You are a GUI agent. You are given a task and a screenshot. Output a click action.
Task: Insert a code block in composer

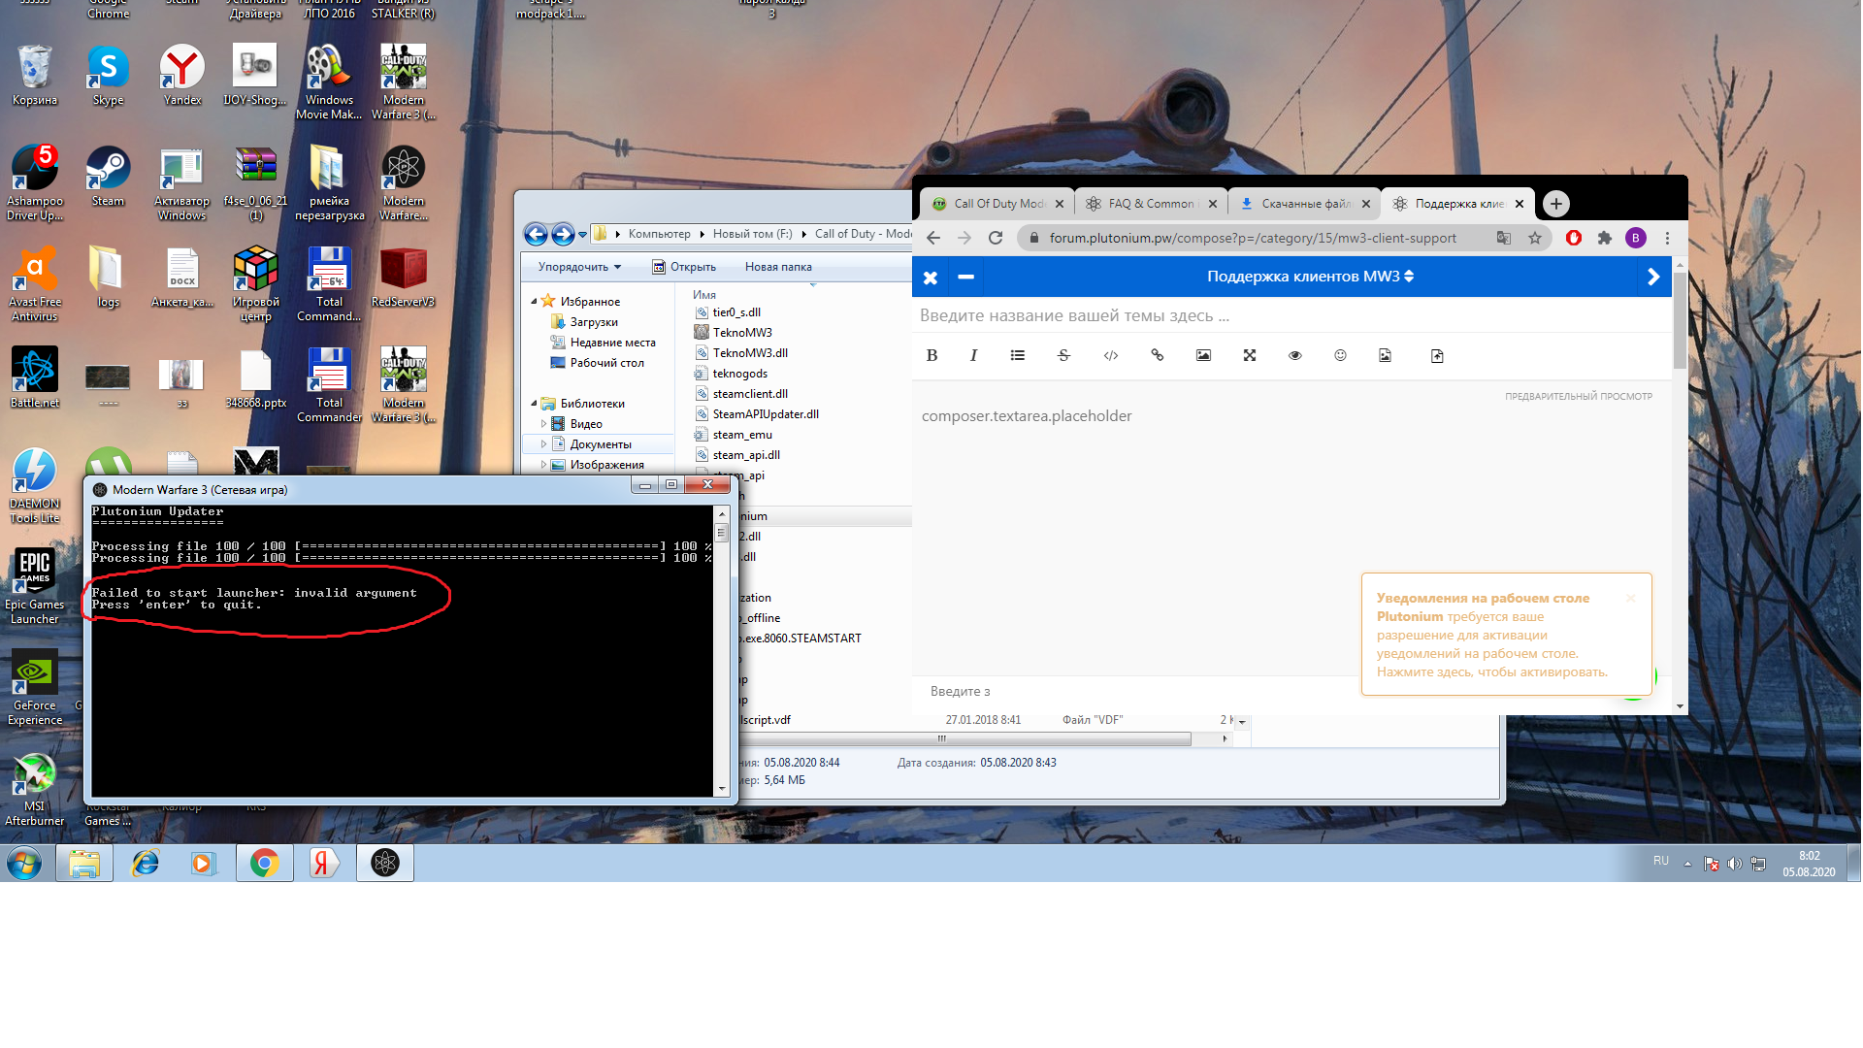(x=1110, y=355)
